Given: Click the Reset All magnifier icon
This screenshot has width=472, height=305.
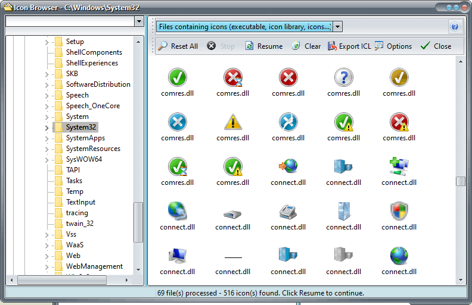Looking at the screenshot, I should pyautogui.click(x=163, y=46).
